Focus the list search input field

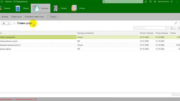pyautogui.click(x=150, y=28)
